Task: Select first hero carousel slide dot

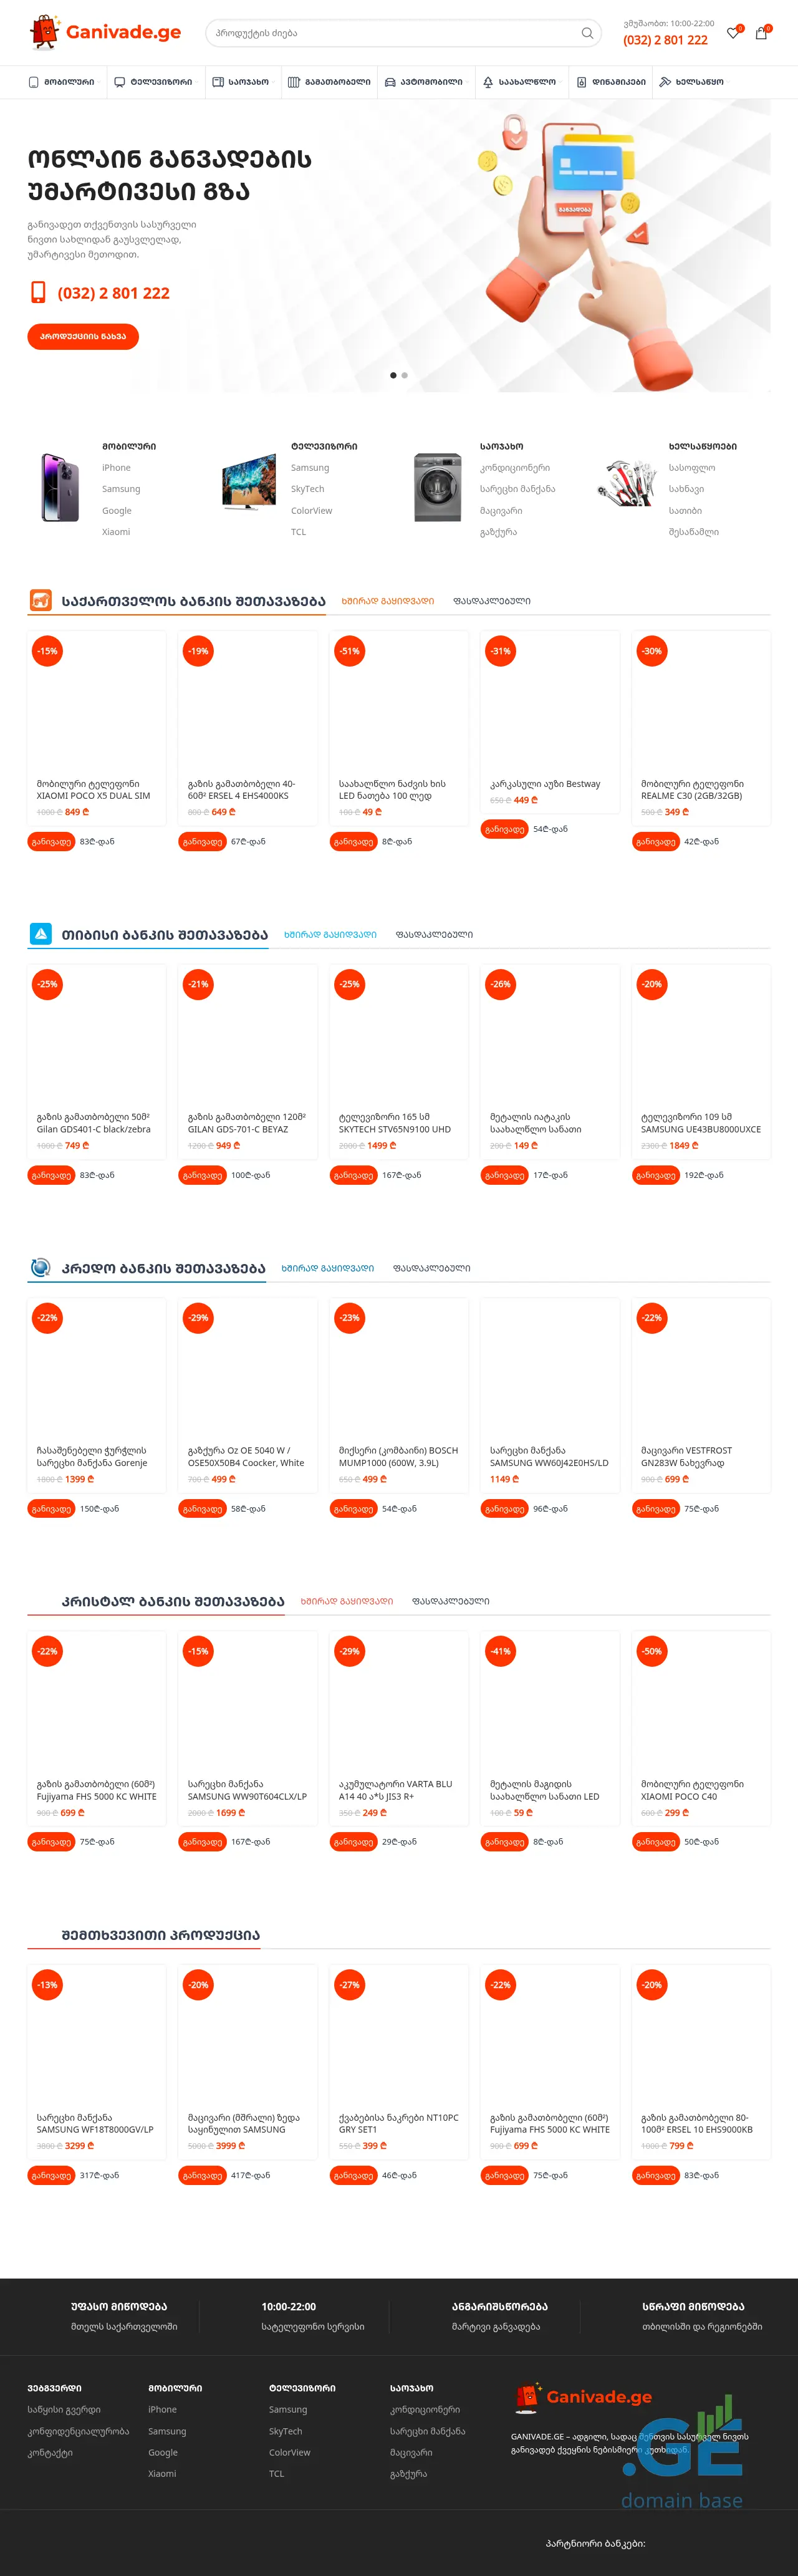Action: click(393, 375)
